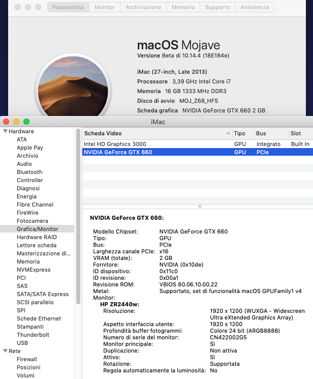The width and height of the screenshot is (313, 379).
Task: Select Lettore scheda in the sidebar
Action: click(x=37, y=245)
